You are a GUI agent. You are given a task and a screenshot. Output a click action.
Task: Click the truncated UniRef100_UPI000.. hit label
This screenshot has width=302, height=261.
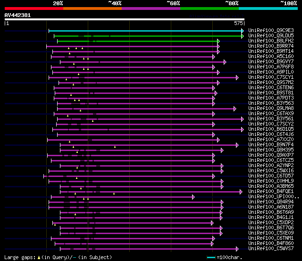[274, 197]
